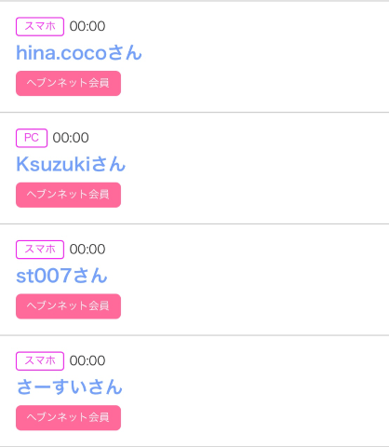389x447 pixels.
Task: Click the スマホ badge above st007さん
Action: tap(40, 250)
